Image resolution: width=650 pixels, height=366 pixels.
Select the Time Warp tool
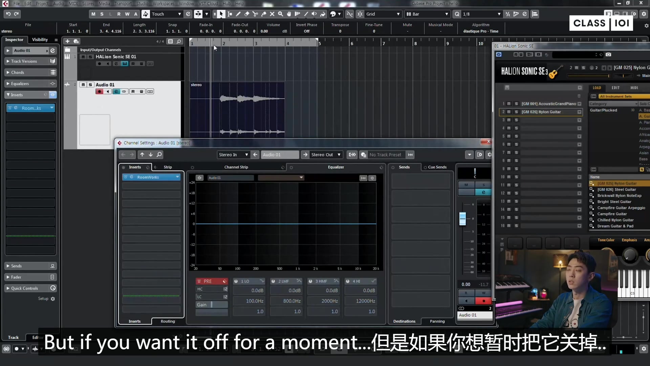pyautogui.click(x=298, y=14)
